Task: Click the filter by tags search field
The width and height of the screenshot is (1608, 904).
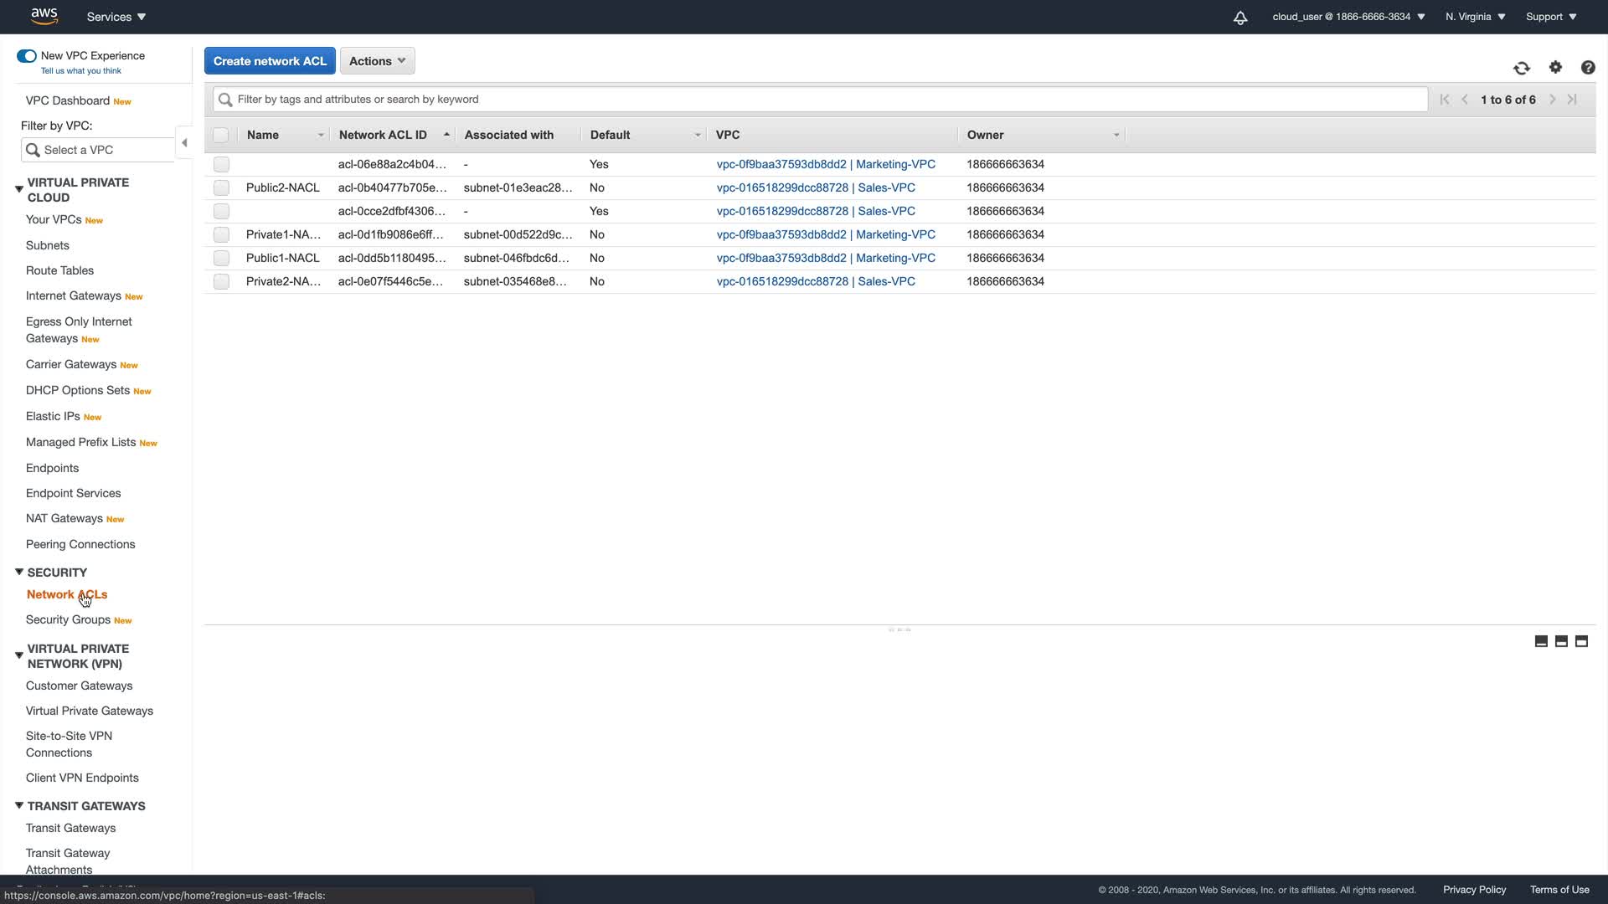Action: click(x=821, y=100)
